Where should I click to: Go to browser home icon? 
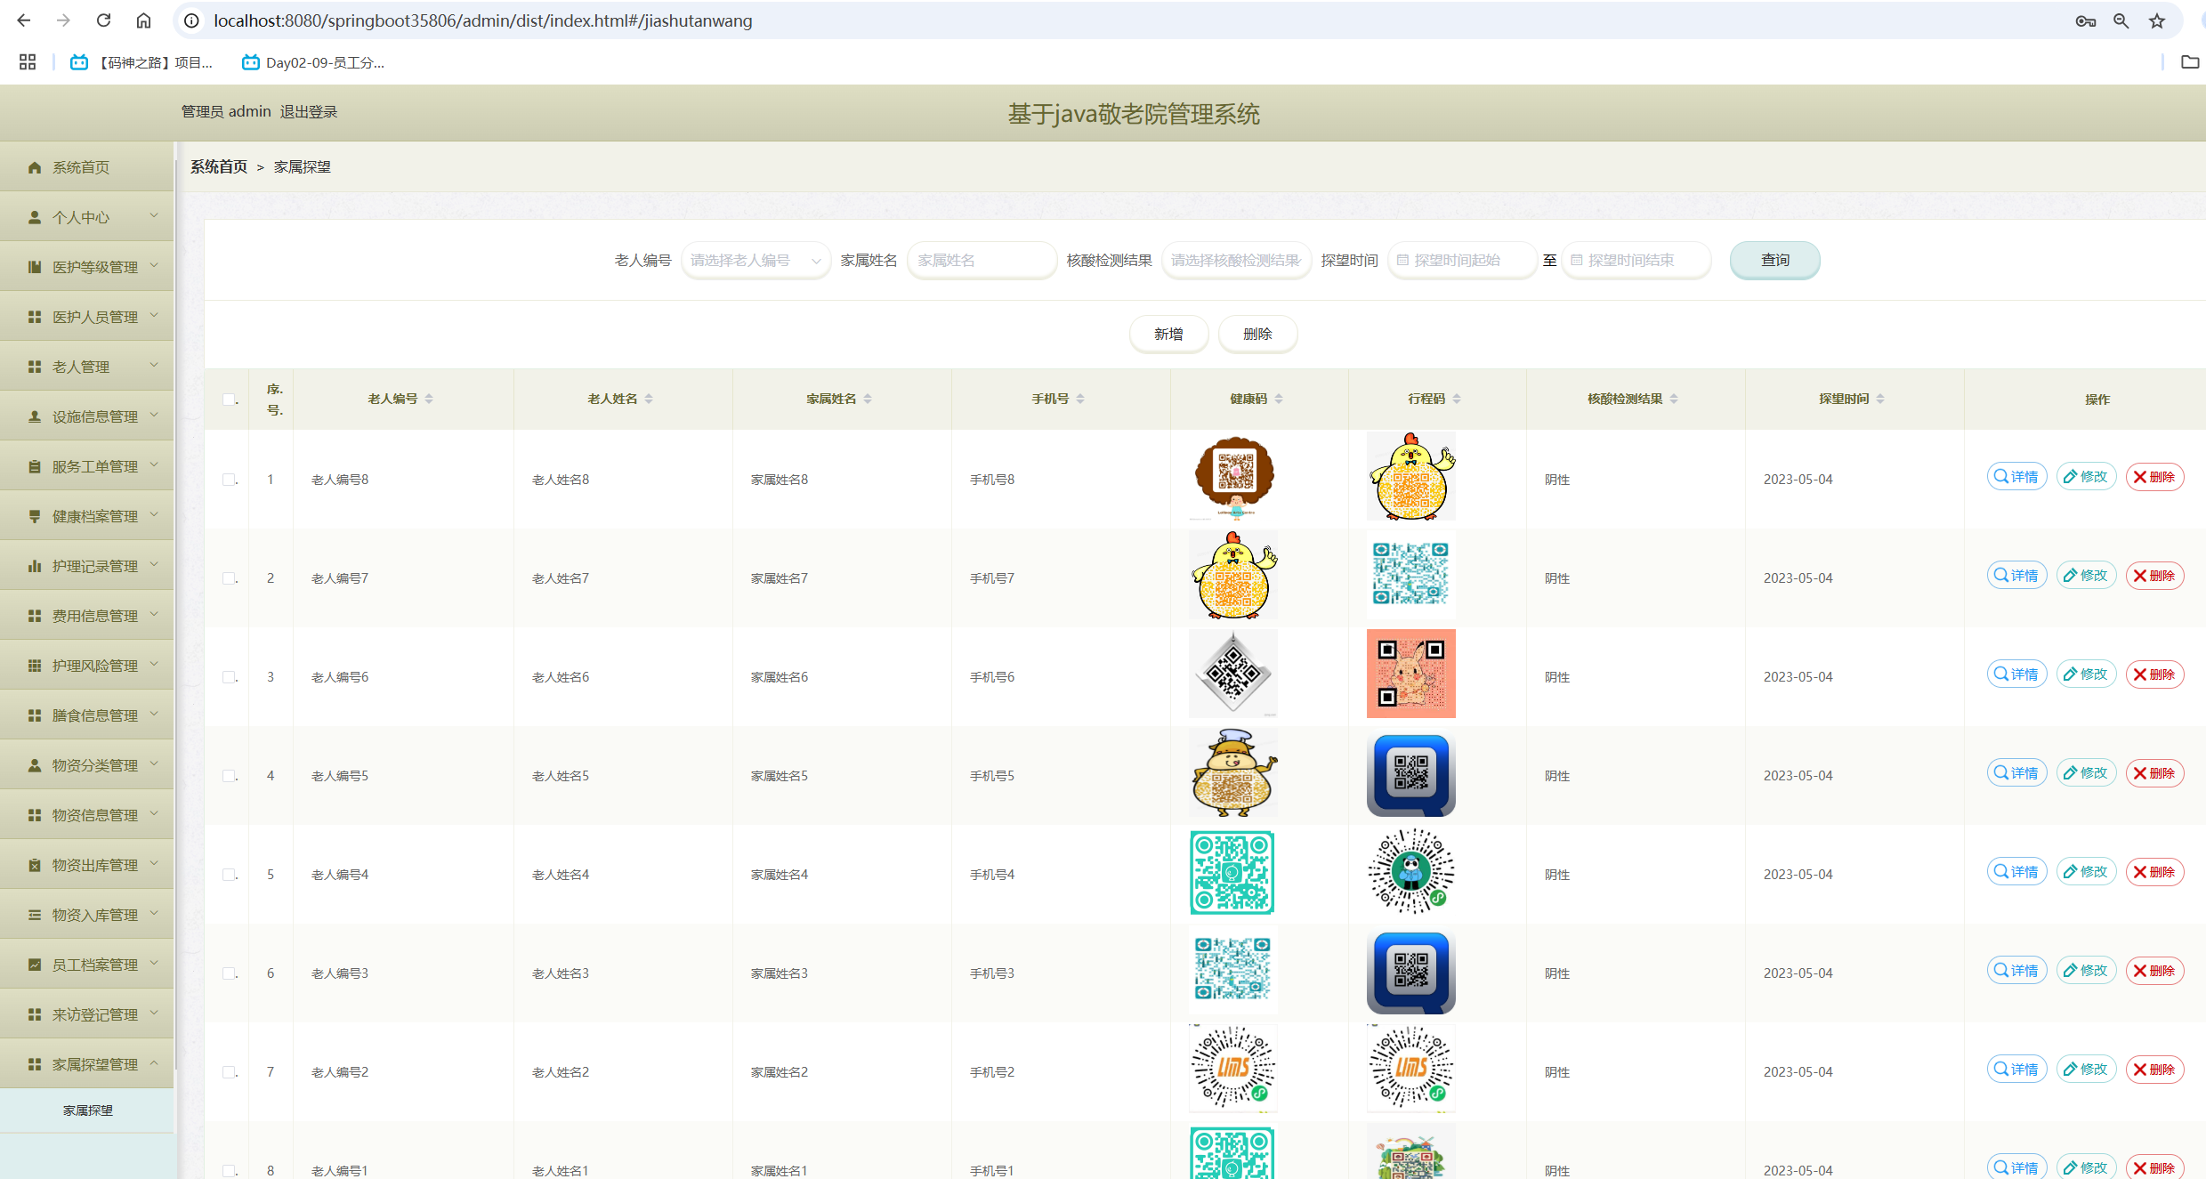pyautogui.click(x=143, y=20)
